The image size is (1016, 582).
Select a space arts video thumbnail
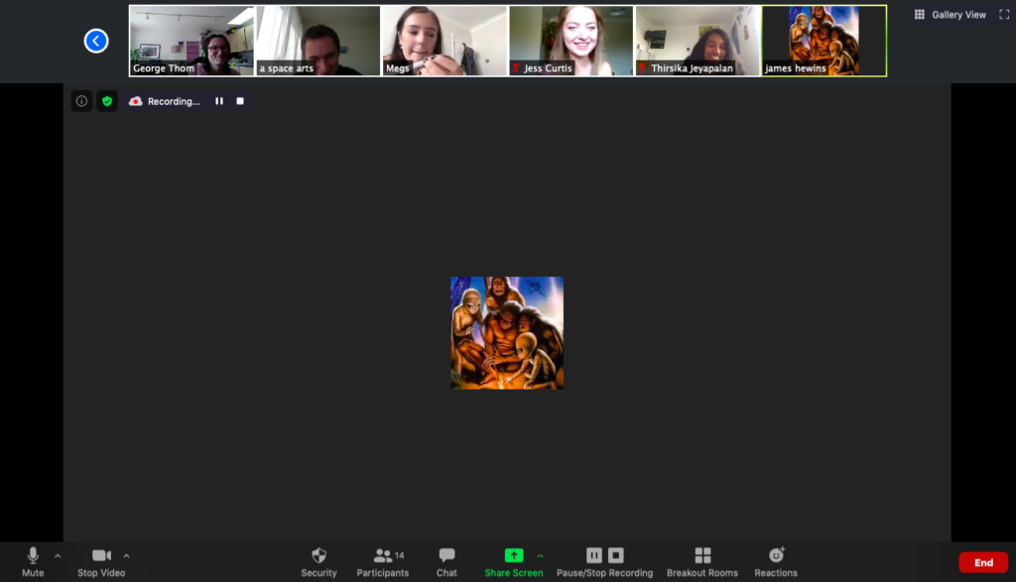(318, 41)
